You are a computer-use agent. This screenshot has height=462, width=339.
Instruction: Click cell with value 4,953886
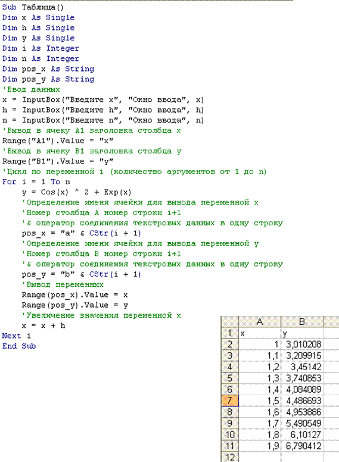(x=302, y=412)
